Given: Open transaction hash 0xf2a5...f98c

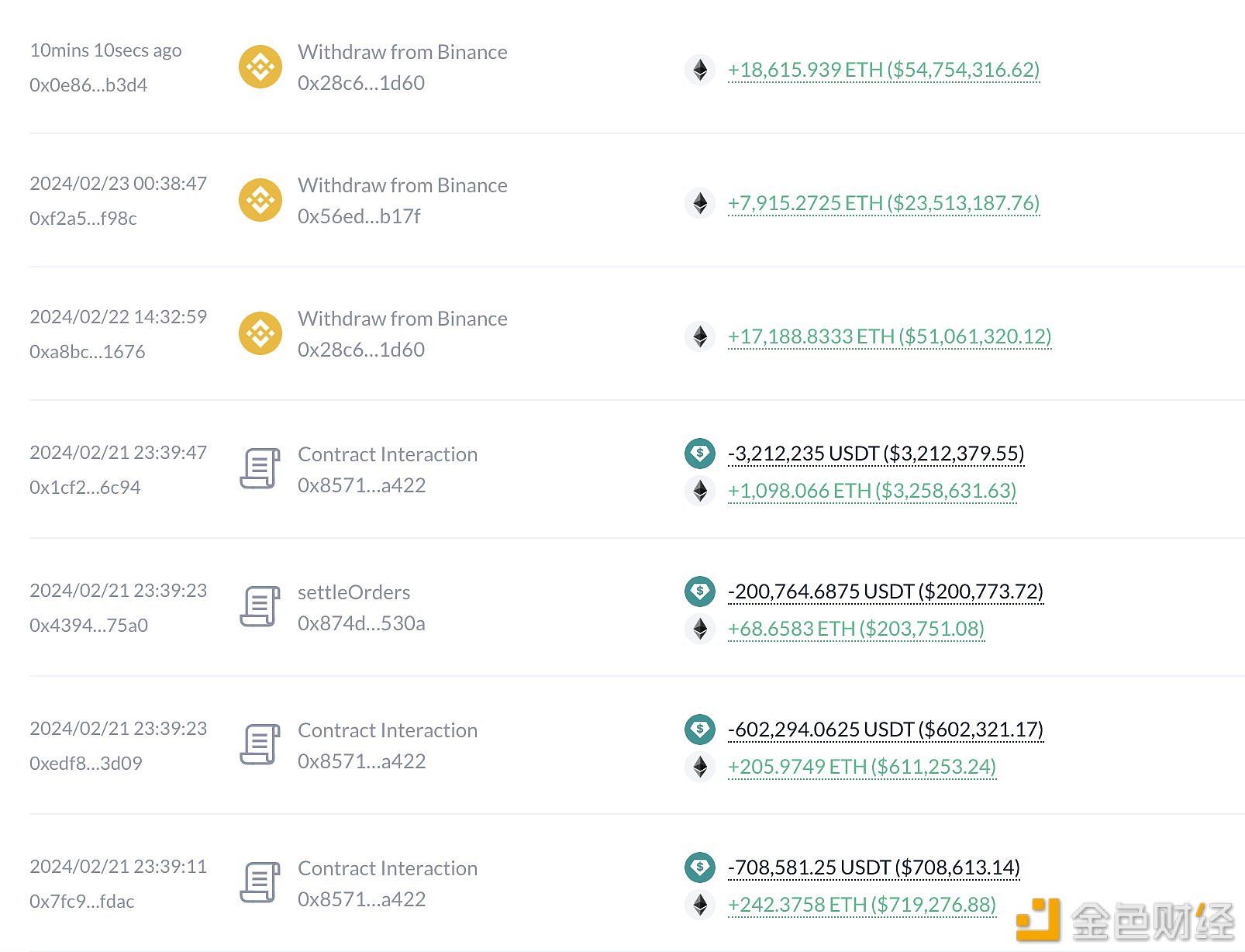Looking at the screenshot, I should click(x=83, y=219).
